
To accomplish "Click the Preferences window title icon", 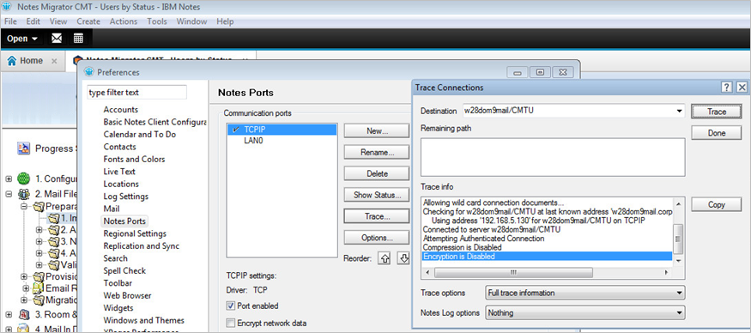I will click(89, 72).
